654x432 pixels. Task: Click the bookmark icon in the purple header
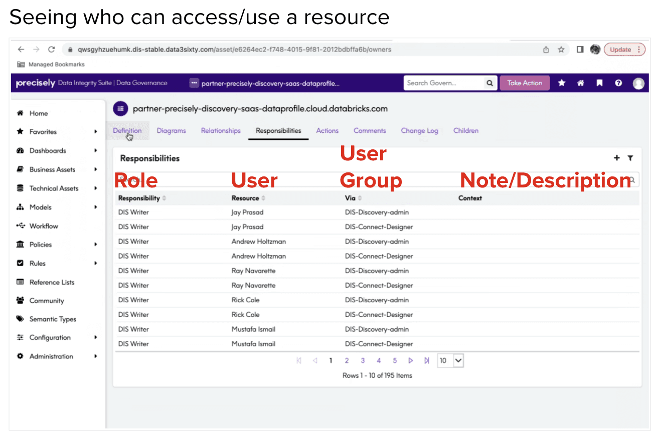tap(599, 83)
